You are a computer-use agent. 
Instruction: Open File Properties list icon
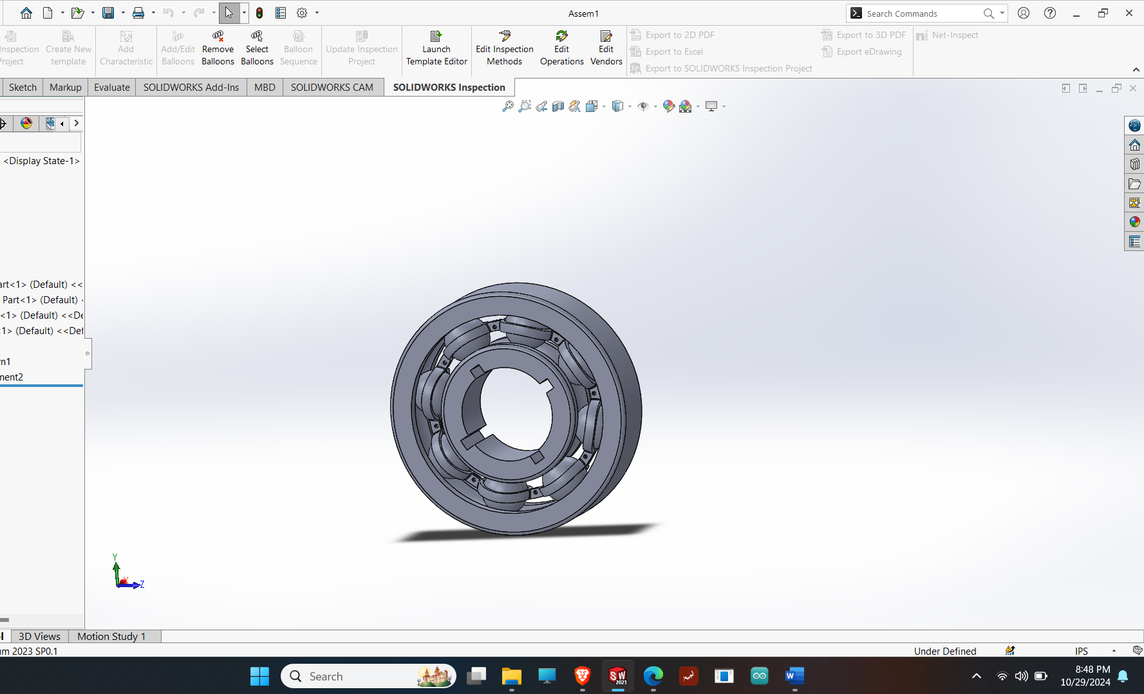pos(281,13)
